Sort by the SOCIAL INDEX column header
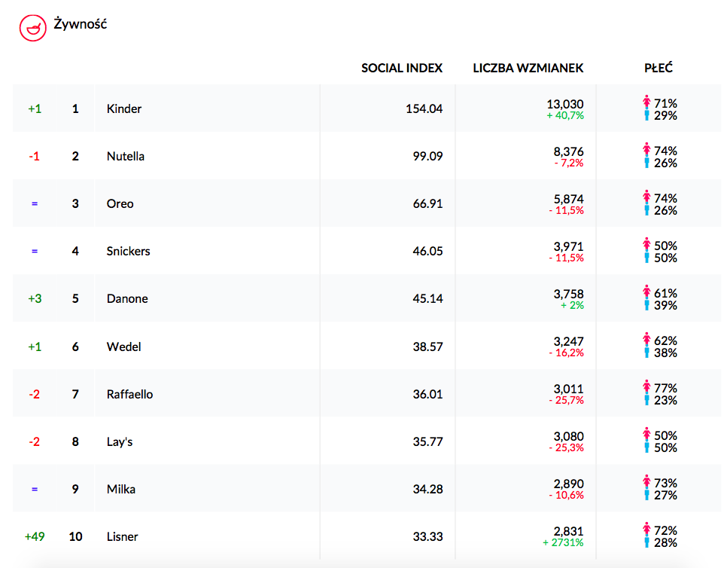727x568 pixels. 402,68
